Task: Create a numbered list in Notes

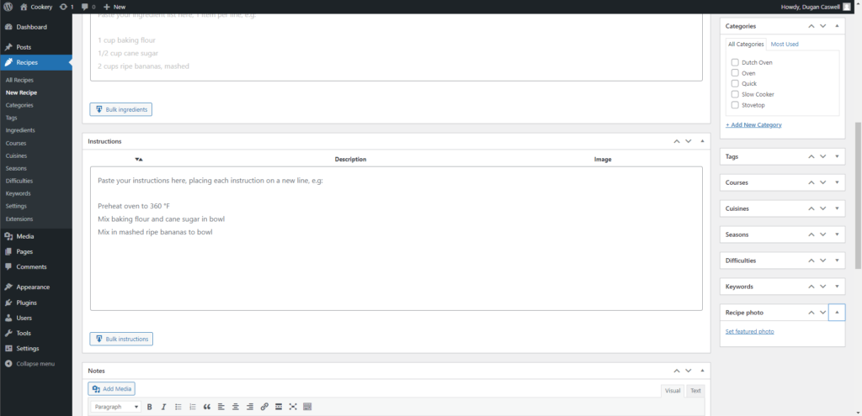Action: (x=192, y=407)
